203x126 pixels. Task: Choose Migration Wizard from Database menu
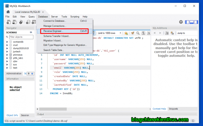[53, 41]
